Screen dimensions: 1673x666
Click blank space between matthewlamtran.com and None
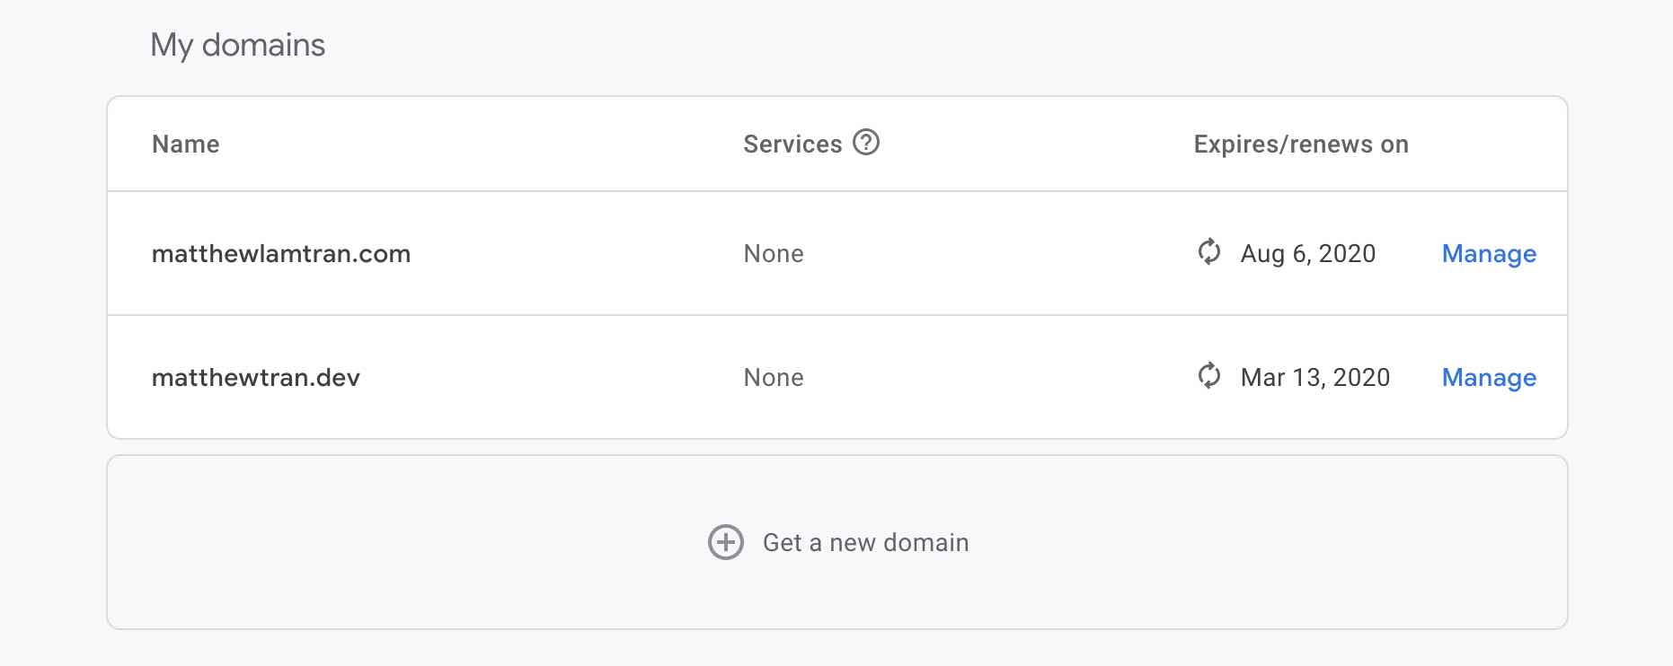tap(575, 254)
